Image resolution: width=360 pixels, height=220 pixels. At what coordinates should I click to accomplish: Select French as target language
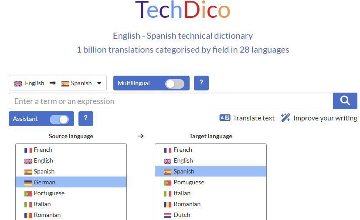(x=211, y=150)
